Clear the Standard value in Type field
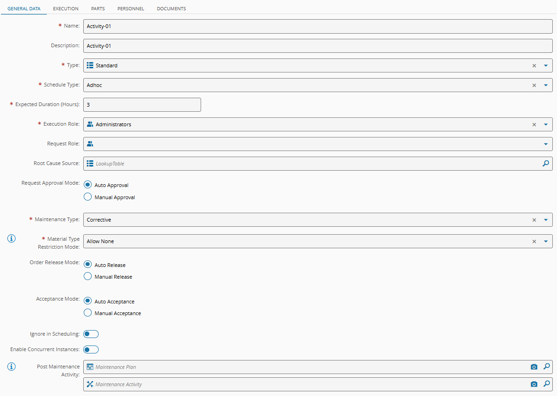Image resolution: width=557 pixels, height=396 pixels. [x=534, y=66]
